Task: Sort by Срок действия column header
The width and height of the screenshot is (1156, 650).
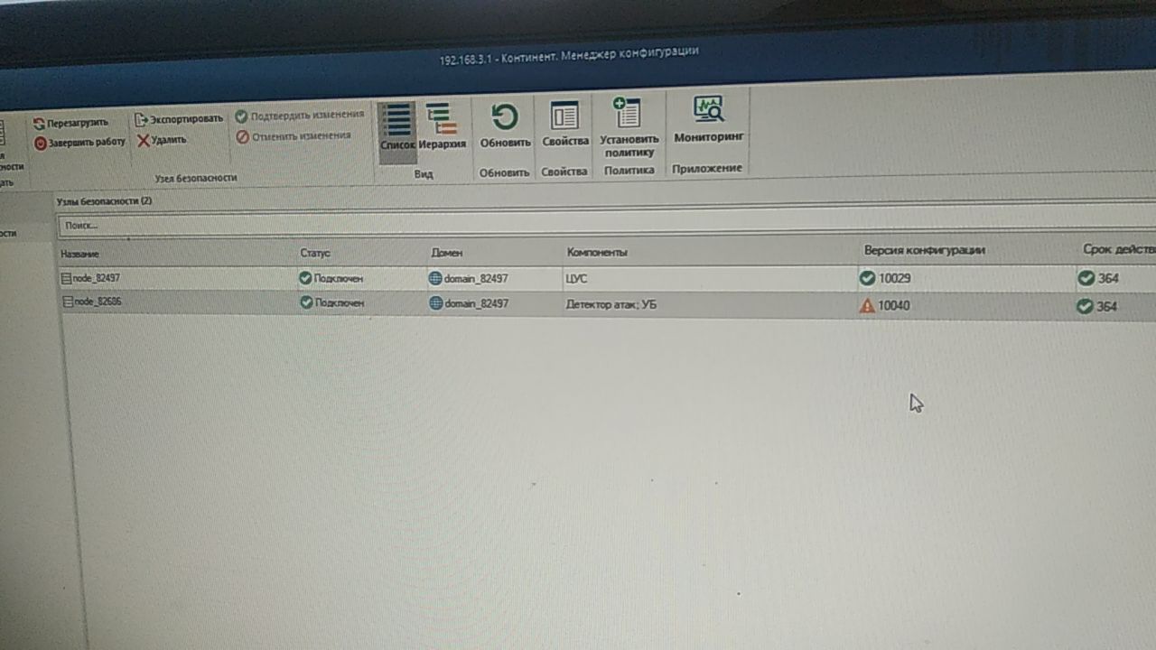Action: click(x=1118, y=249)
